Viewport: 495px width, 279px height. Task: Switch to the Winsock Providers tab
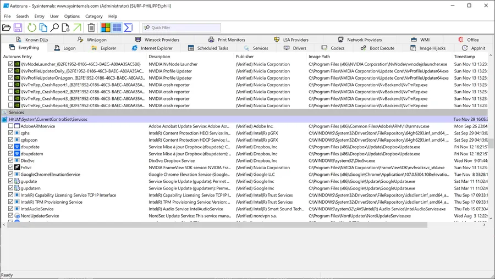coord(157,40)
